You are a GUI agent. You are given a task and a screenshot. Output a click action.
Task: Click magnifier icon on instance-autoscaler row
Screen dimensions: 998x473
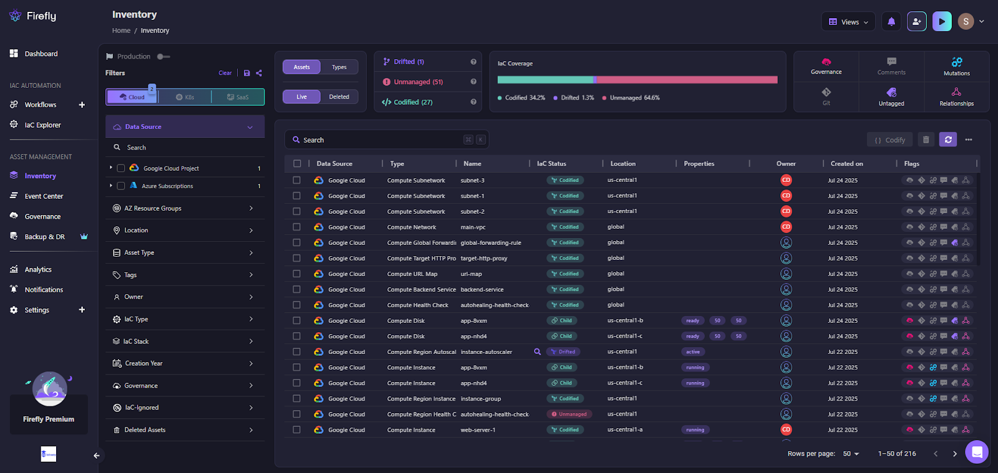tap(537, 351)
